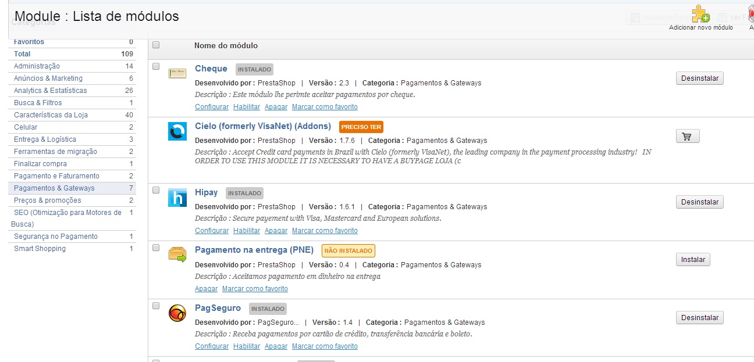Click Habilitar under the PagSeguro module
The height and width of the screenshot is (362, 754).
[247, 346]
